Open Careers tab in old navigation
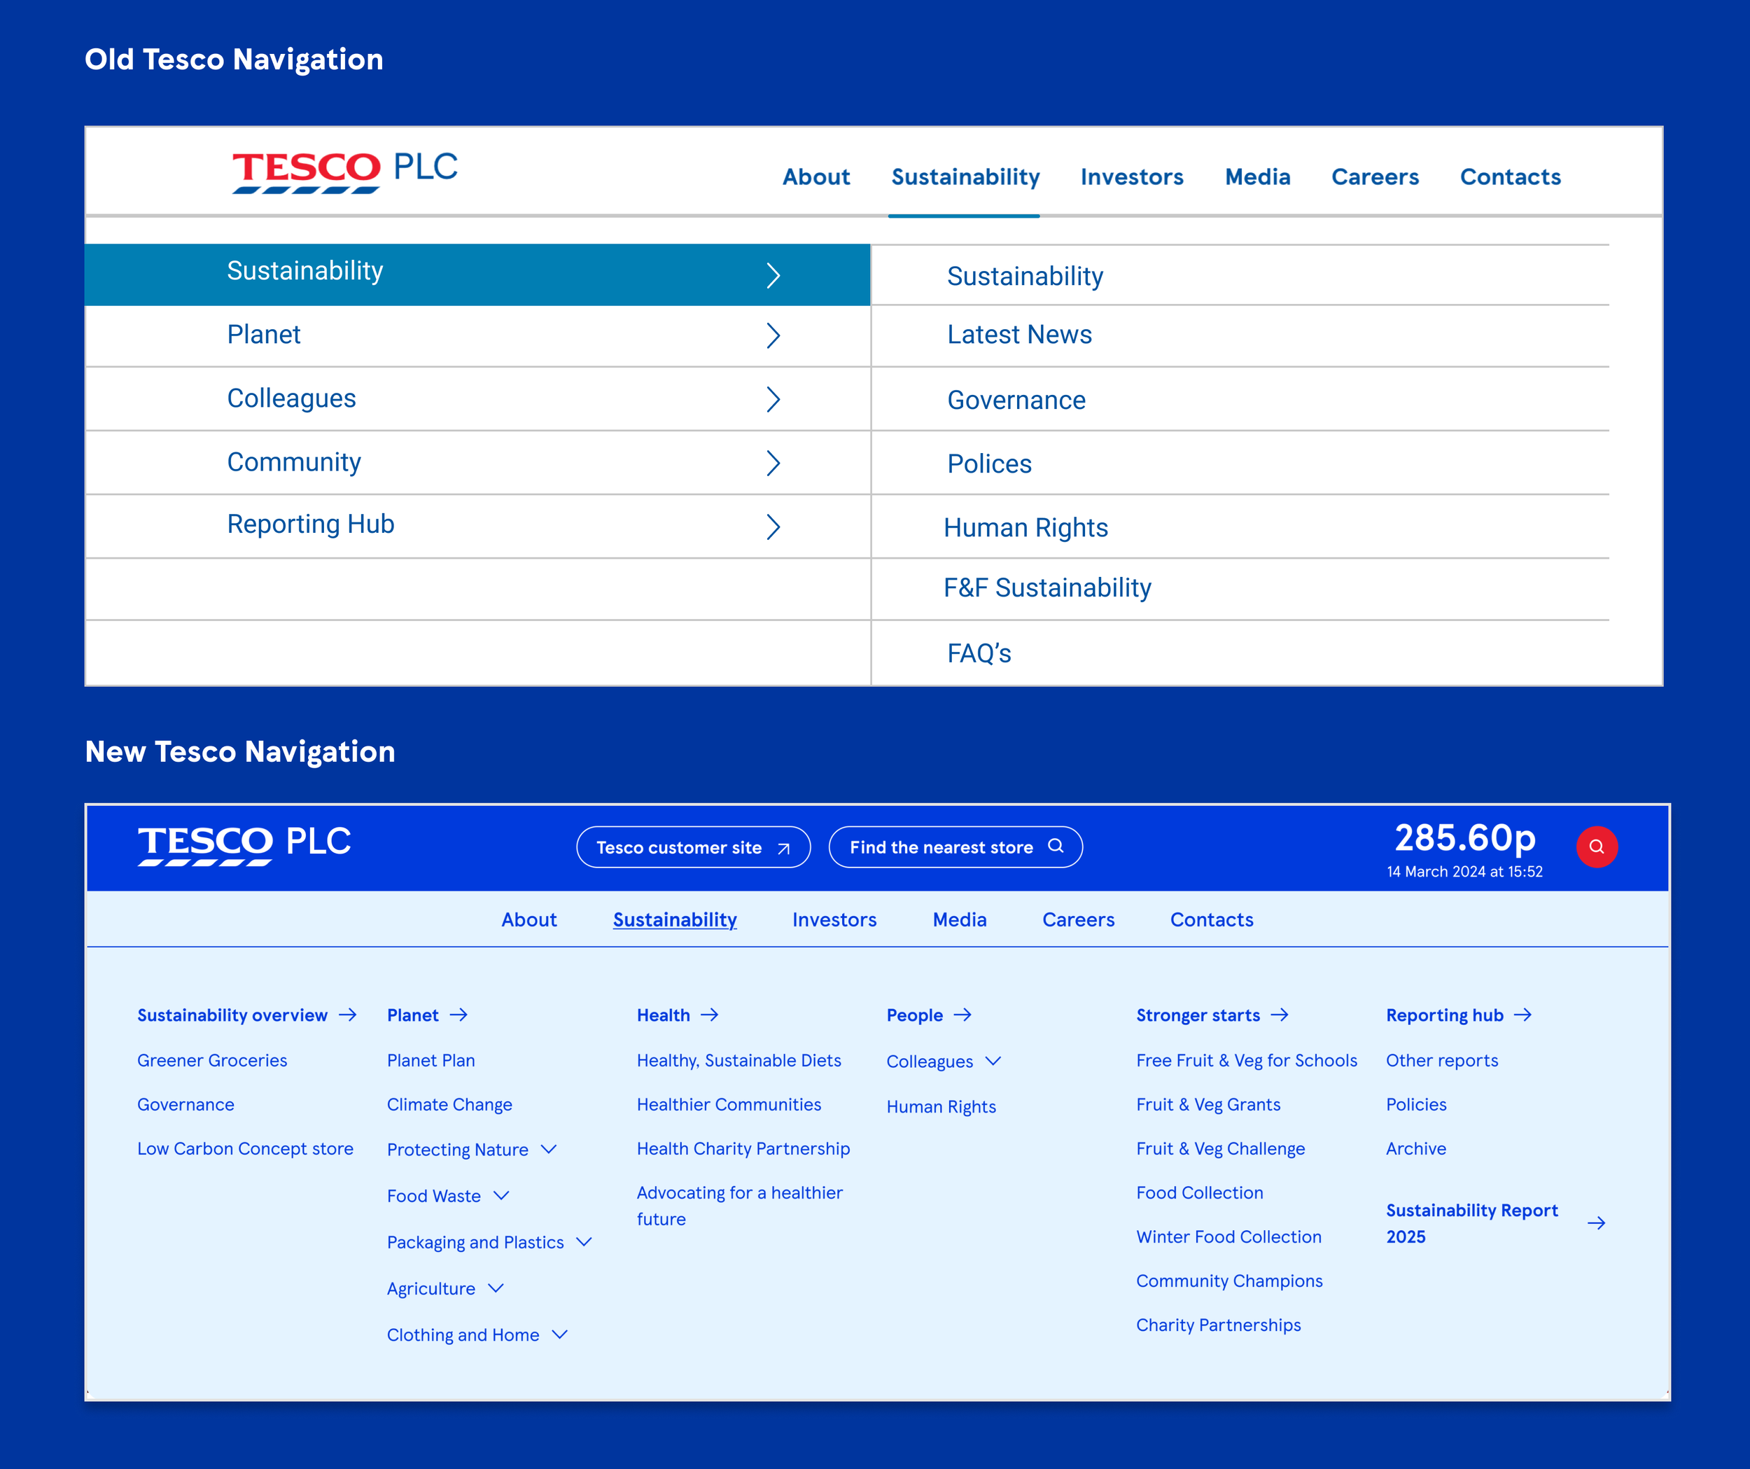Viewport: 1750px width, 1469px height. [1375, 176]
